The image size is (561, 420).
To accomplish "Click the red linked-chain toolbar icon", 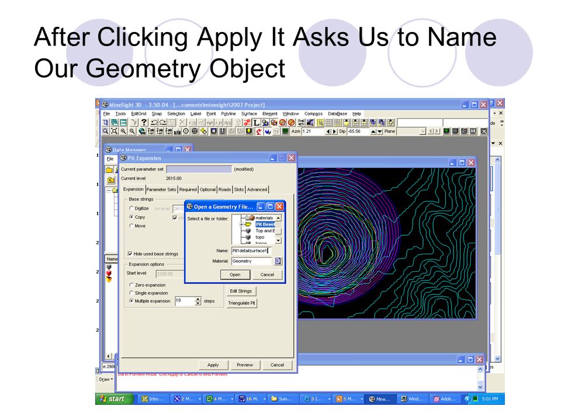I will pyautogui.click(x=247, y=123).
